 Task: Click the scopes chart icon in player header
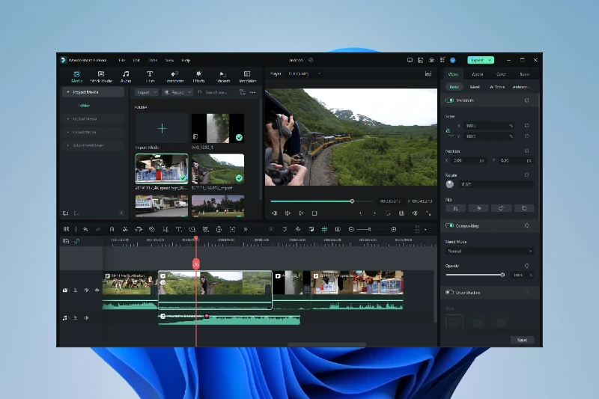(x=428, y=73)
